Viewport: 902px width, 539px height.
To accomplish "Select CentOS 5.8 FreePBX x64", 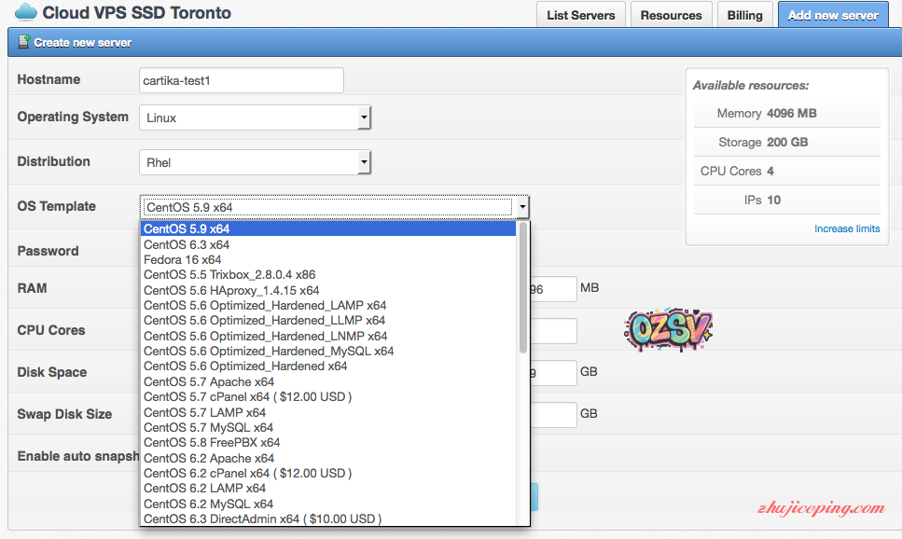I will click(x=212, y=442).
